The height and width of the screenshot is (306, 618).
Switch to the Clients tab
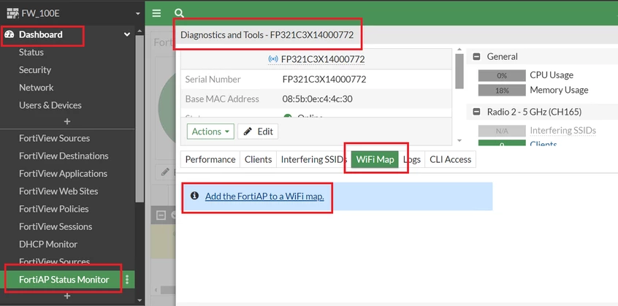point(258,159)
